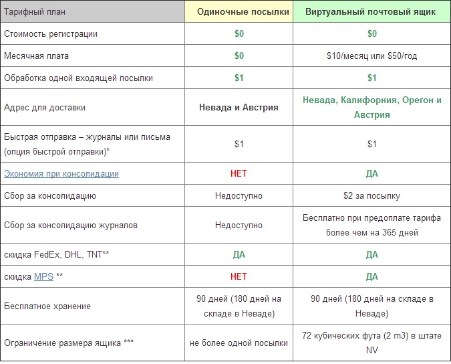
Task: Click the "Бесплатно при предоплате тарифа" cell
Action: pyautogui.click(x=371, y=225)
